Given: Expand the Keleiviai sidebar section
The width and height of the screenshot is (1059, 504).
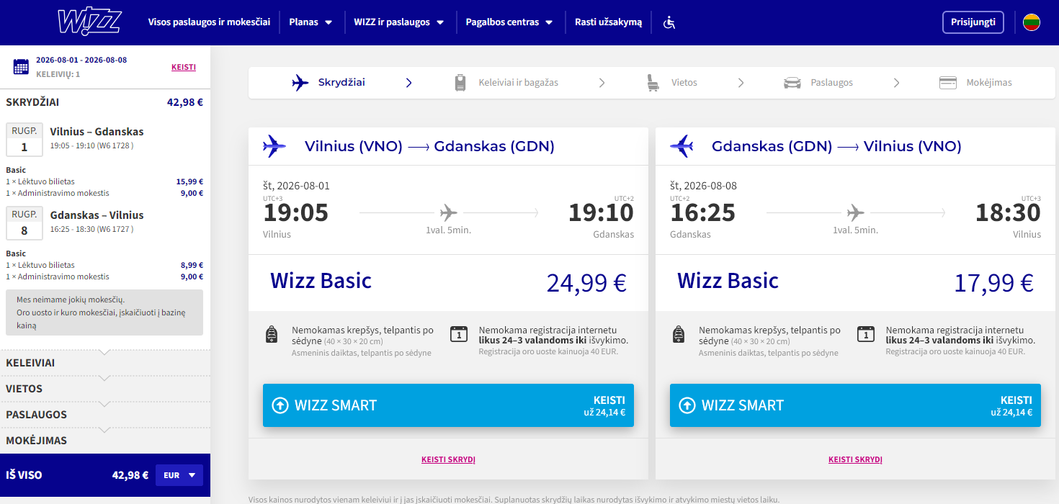Looking at the screenshot, I should click(x=104, y=363).
